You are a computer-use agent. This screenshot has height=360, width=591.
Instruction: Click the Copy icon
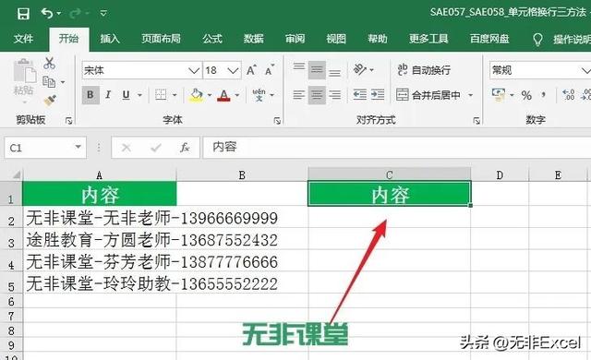[49, 82]
